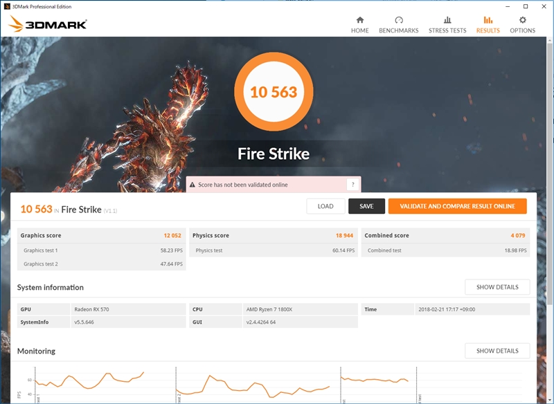Click GUI value v2.4.4264 64
The width and height of the screenshot is (554, 404).
(261, 322)
